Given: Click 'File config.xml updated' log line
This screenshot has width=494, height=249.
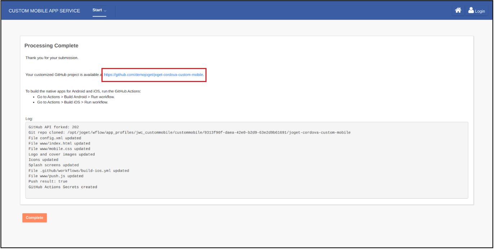Looking at the screenshot, I should tap(55, 138).
